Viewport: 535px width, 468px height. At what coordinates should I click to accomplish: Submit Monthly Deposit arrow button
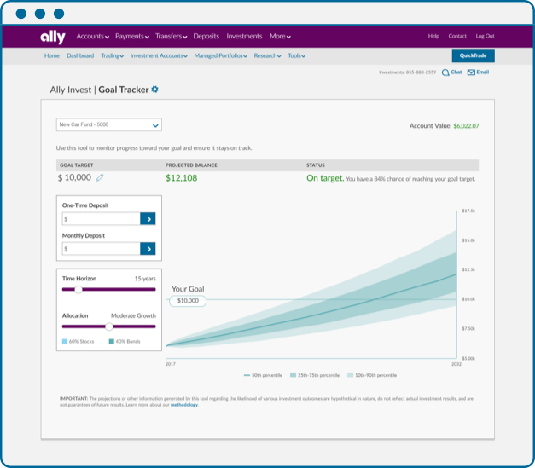coord(148,249)
